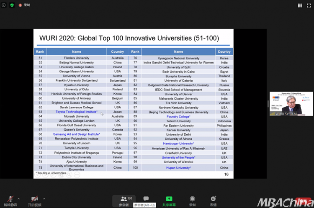Click 'Franklin University Switzerland' cell
The height and width of the screenshot is (208, 314).
coord(77,80)
